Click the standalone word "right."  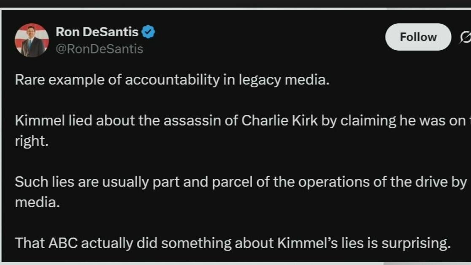point(32,141)
